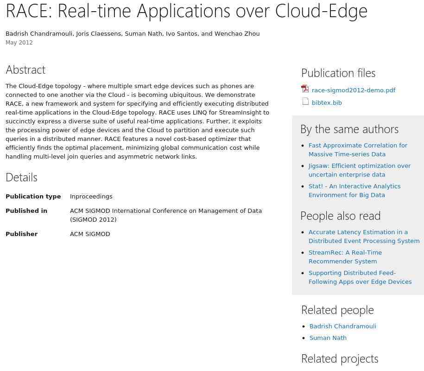Download the bibtex.bib file
This screenshot has width=424, height=371.
(x=327, y=102)
